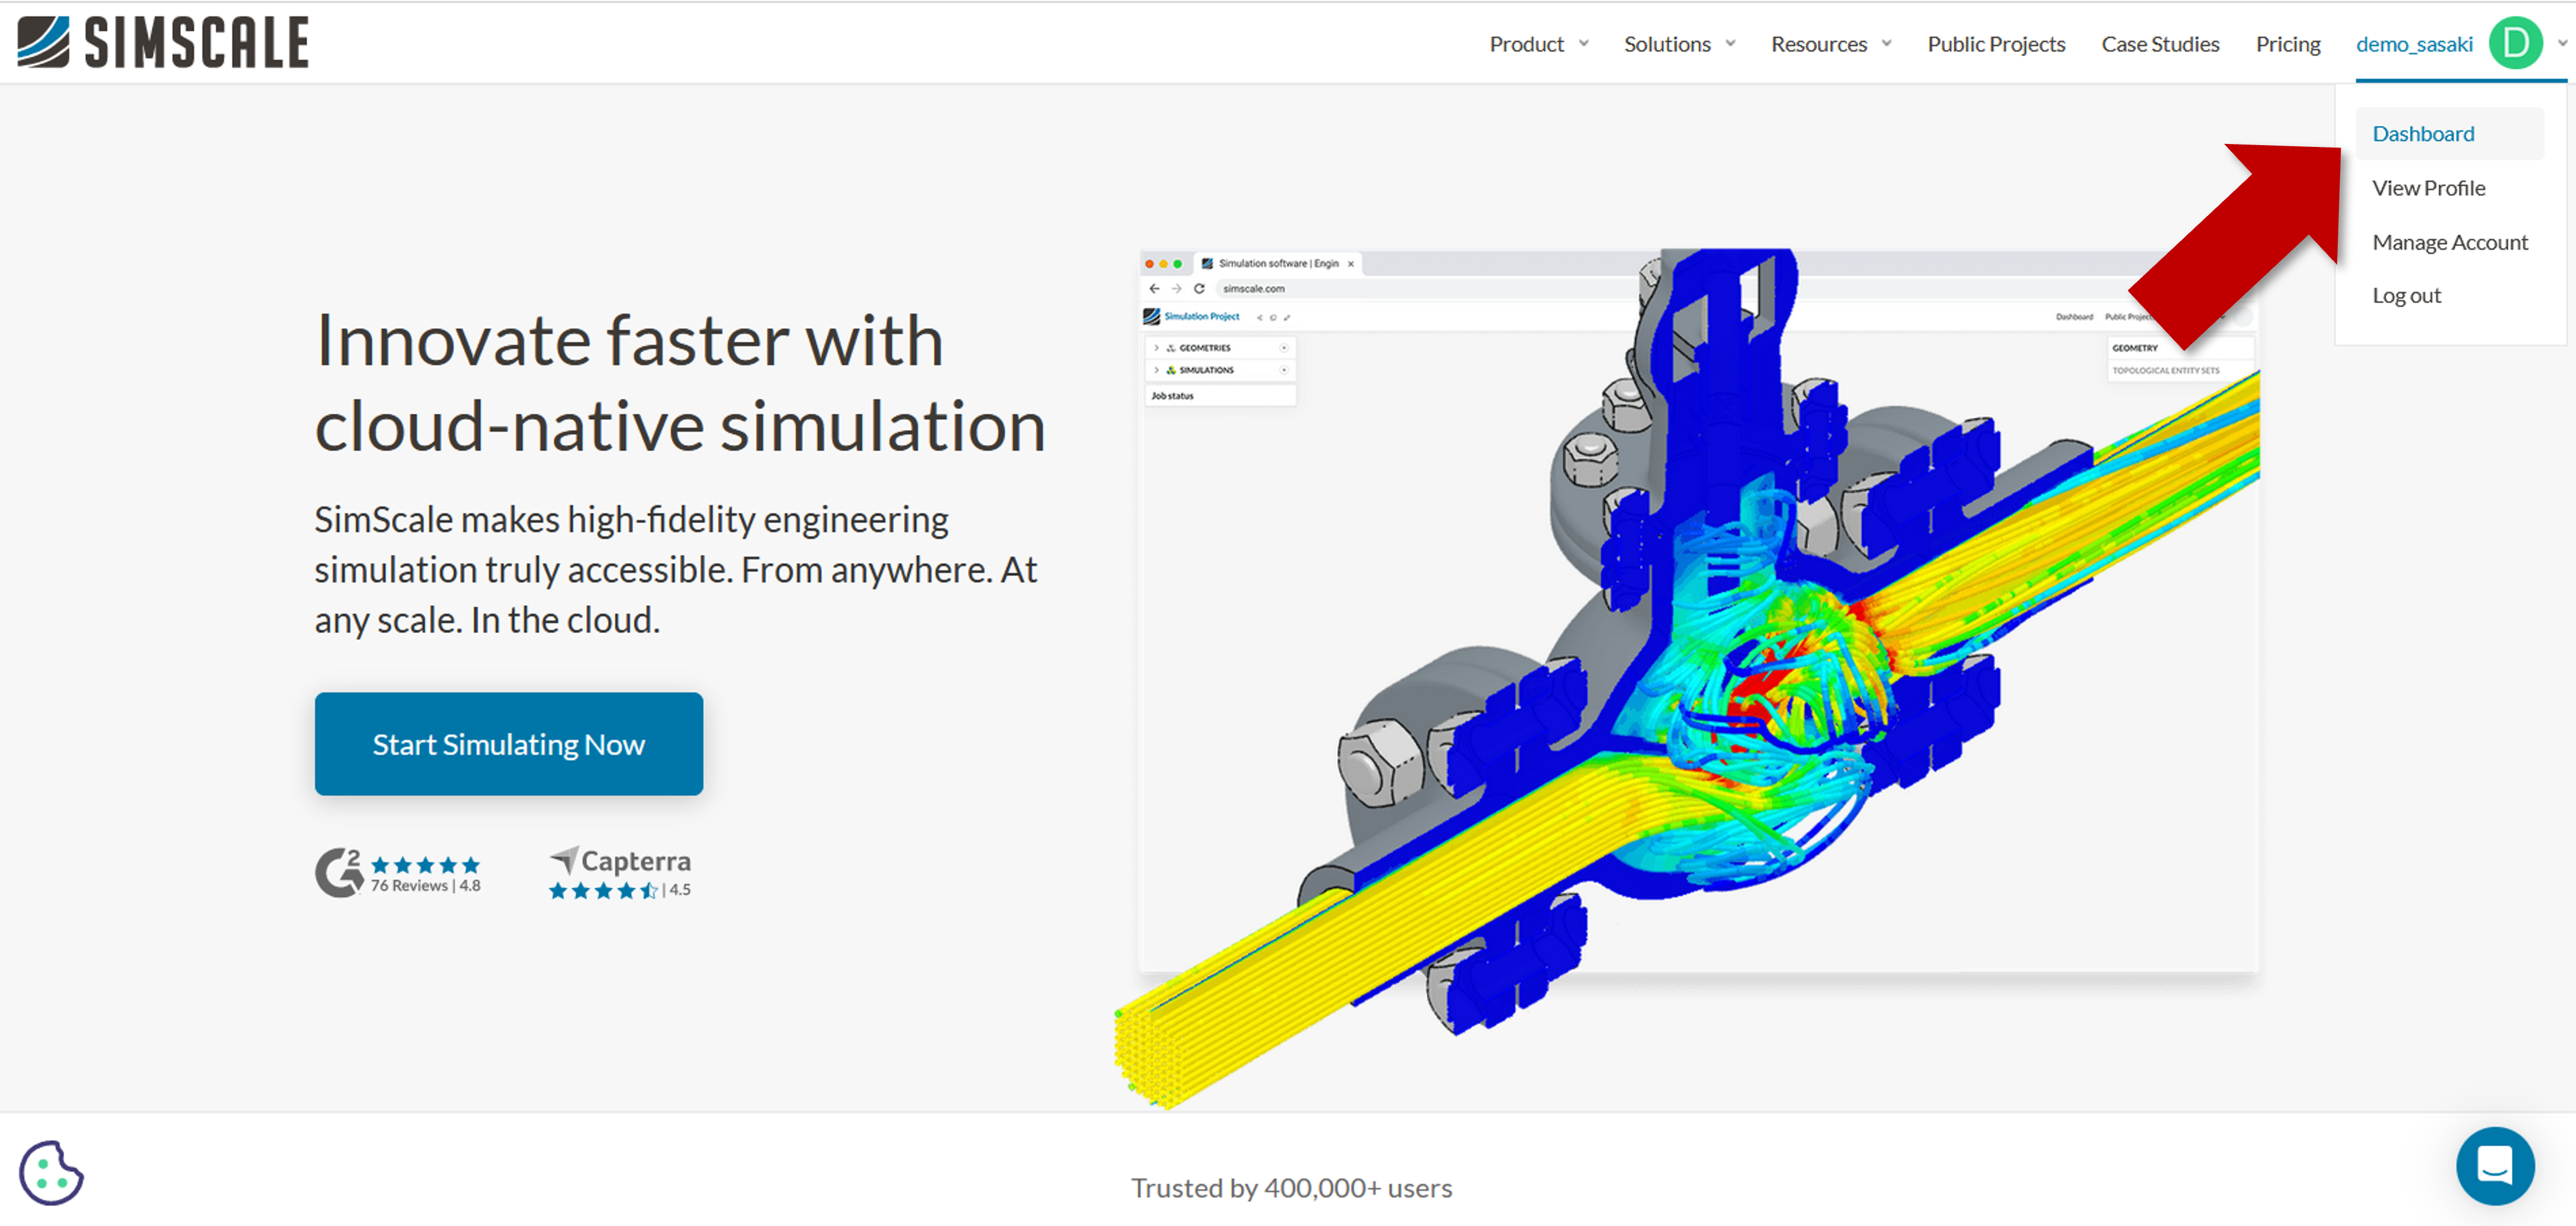
Task: Open Manage Account from menu
Action: pos(2449,242)
